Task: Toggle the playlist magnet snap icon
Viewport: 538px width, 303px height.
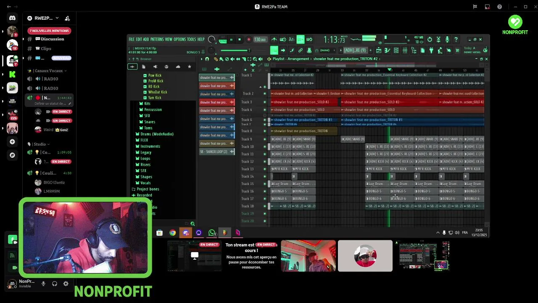Action: [207, 59]
